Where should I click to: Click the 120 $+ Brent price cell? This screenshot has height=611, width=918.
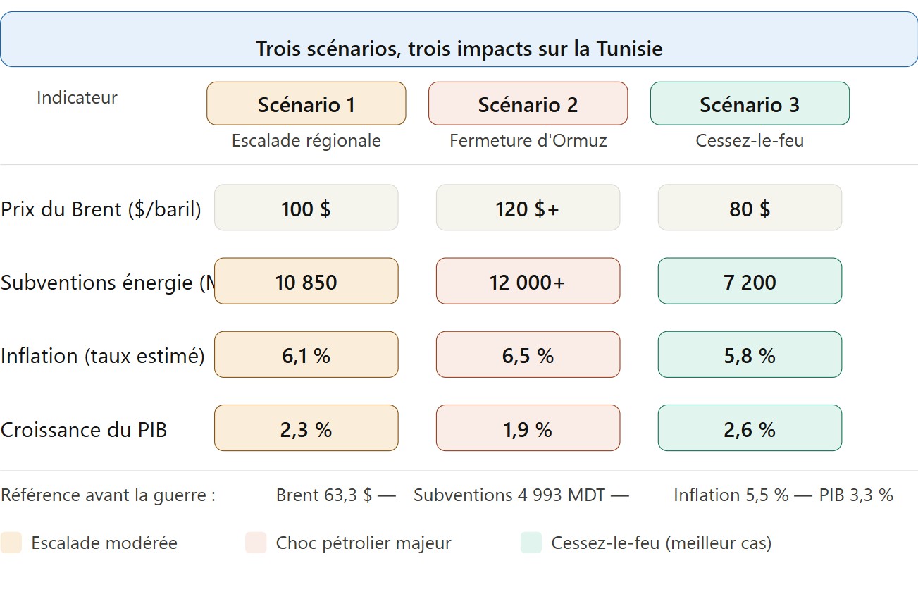[528, 208]
